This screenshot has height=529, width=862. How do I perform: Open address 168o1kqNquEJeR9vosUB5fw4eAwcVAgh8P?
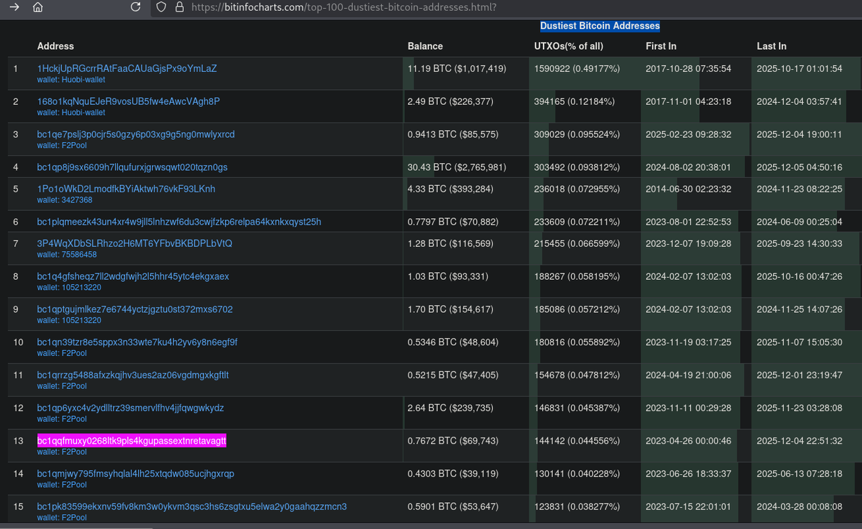coord(129,102)
